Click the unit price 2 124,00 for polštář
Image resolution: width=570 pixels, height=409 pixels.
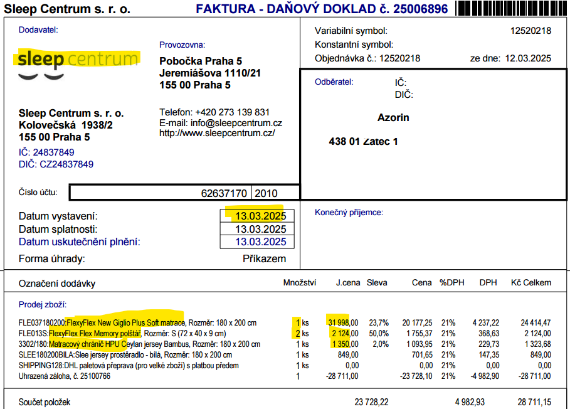(x=345, y=333)
